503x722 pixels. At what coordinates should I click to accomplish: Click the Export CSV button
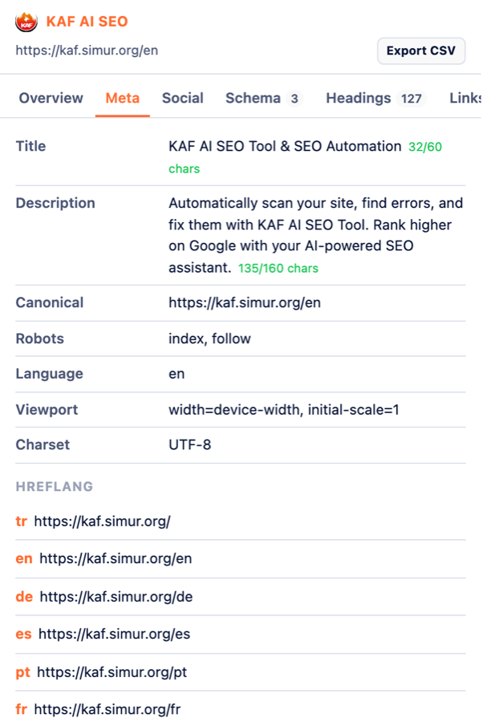click(x=421, y=51)
